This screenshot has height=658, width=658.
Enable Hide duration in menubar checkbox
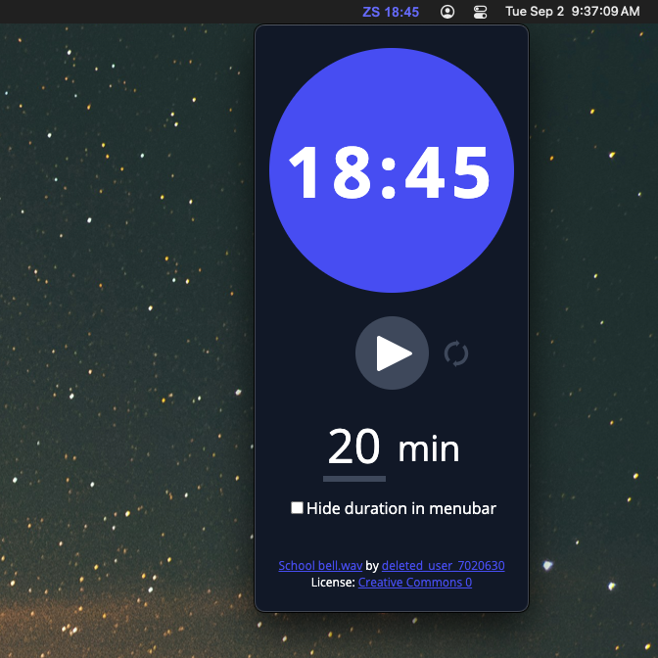tap(297, 508)
